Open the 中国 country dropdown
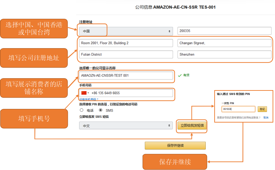This screenshot has width=275, height=170. tap(126, 31)
